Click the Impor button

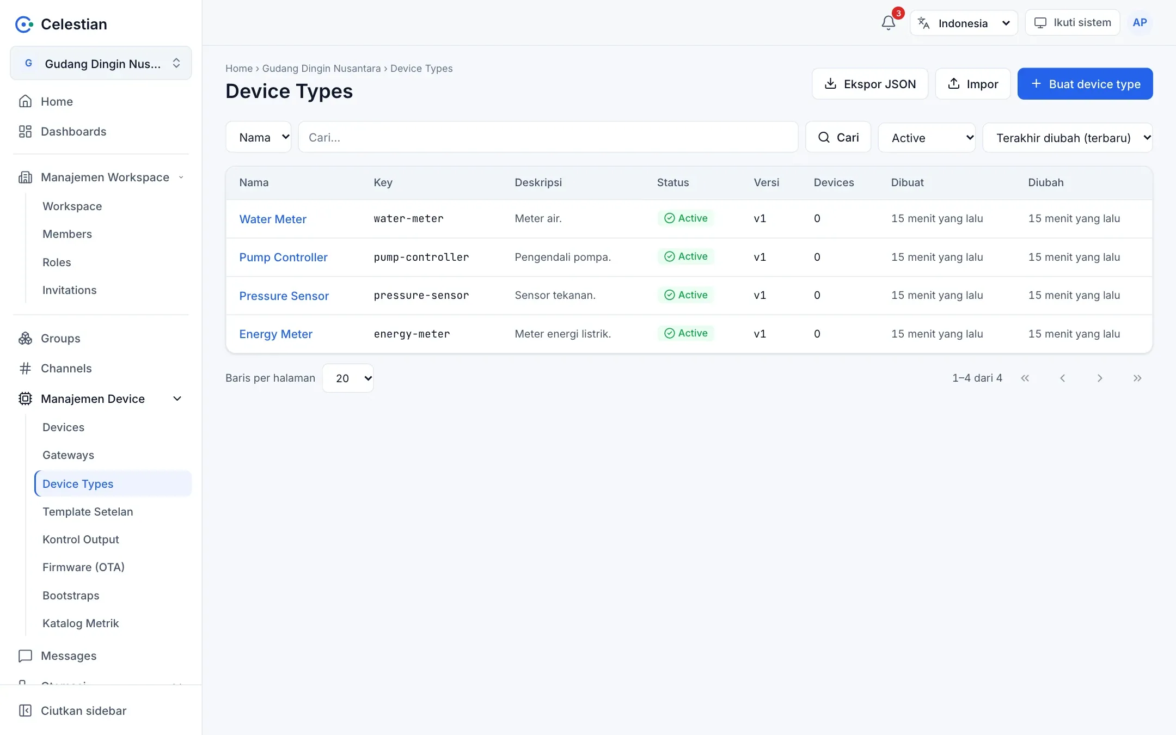click(973, 84)
